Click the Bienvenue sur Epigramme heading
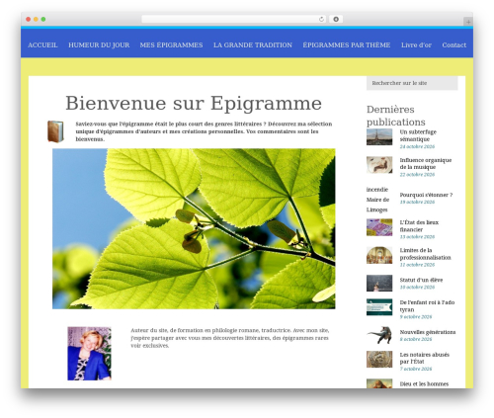494x418 pixels. point(194,103)
